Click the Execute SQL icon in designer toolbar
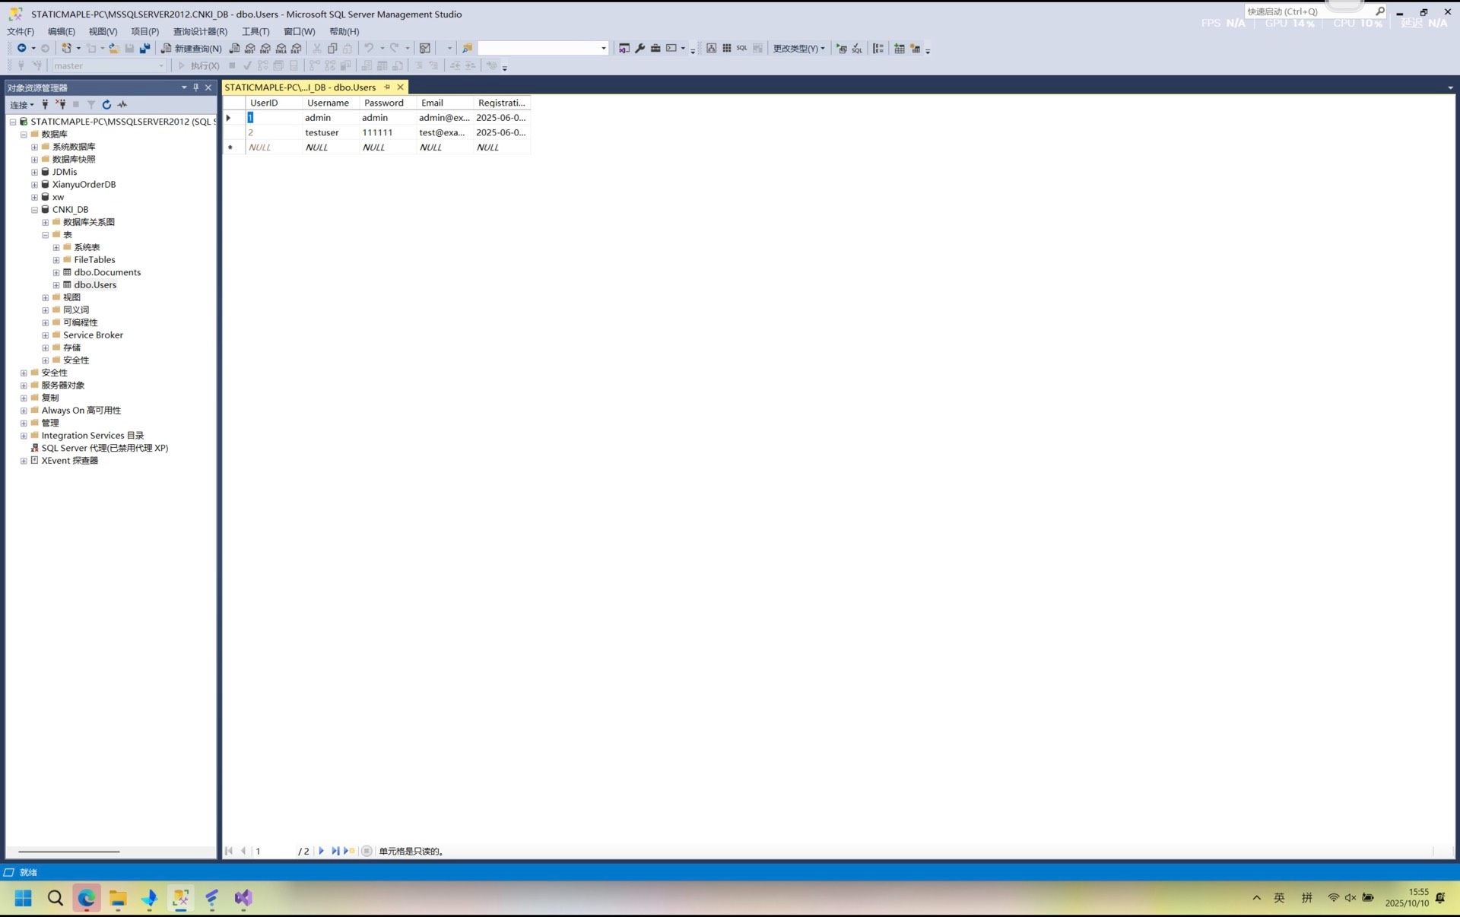Viewport: 1460px width, 917px height. pos(842,48)
